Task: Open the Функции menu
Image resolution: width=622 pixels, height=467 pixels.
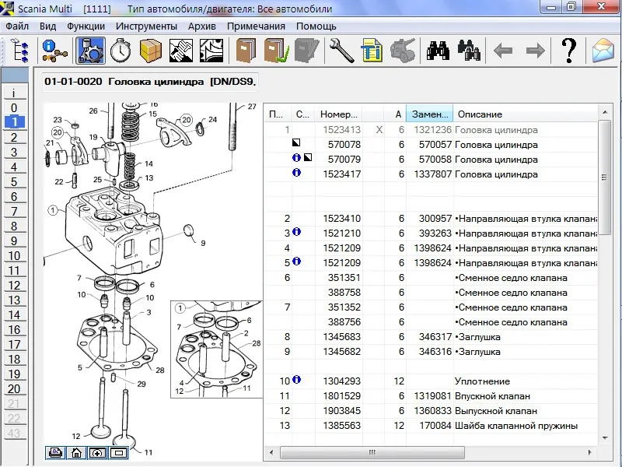Action: [x=86, y=26]
